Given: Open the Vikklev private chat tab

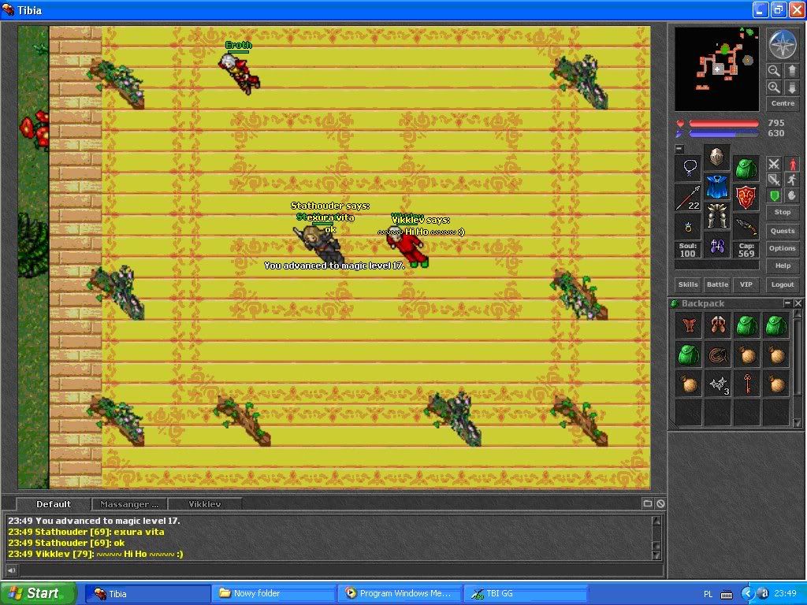Looking at the screenshot, I should pos(205,504).
